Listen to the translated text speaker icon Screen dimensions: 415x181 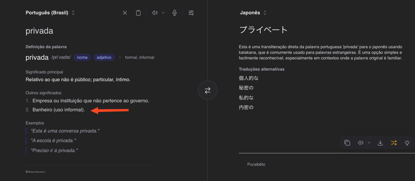(x=361, y=143)
